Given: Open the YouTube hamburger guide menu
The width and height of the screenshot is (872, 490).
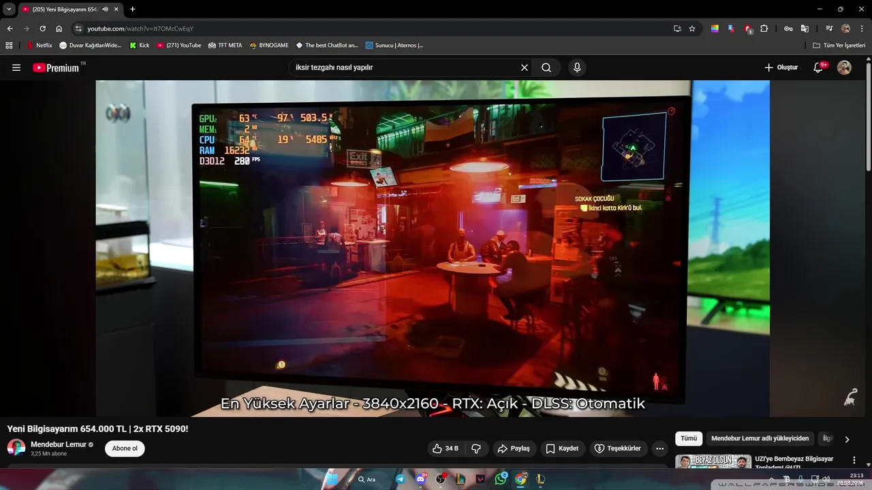Looking at the screenshot, I should (16, 67).
